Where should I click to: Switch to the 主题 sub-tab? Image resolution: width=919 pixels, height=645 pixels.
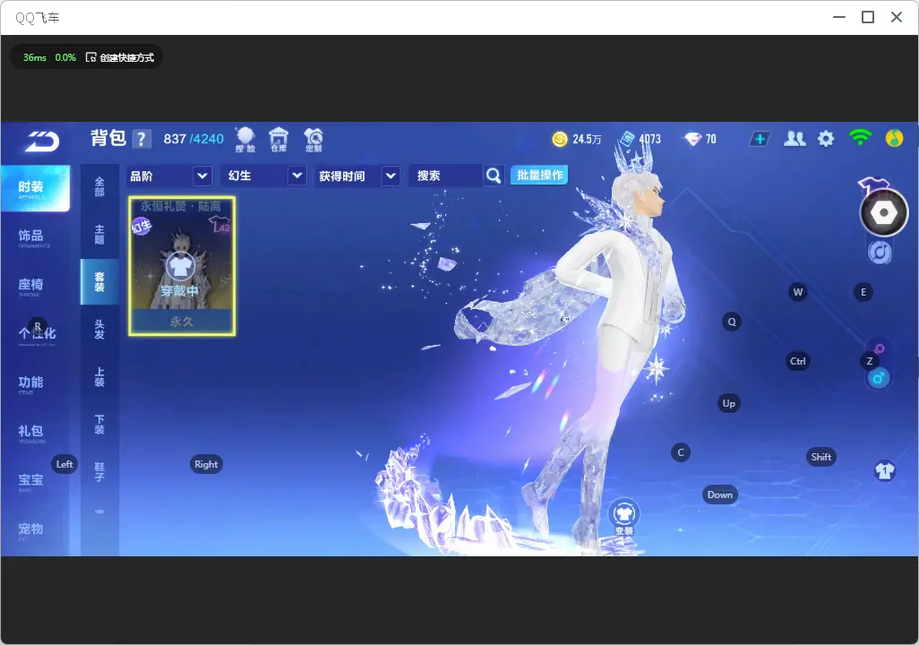pos(99,235)
